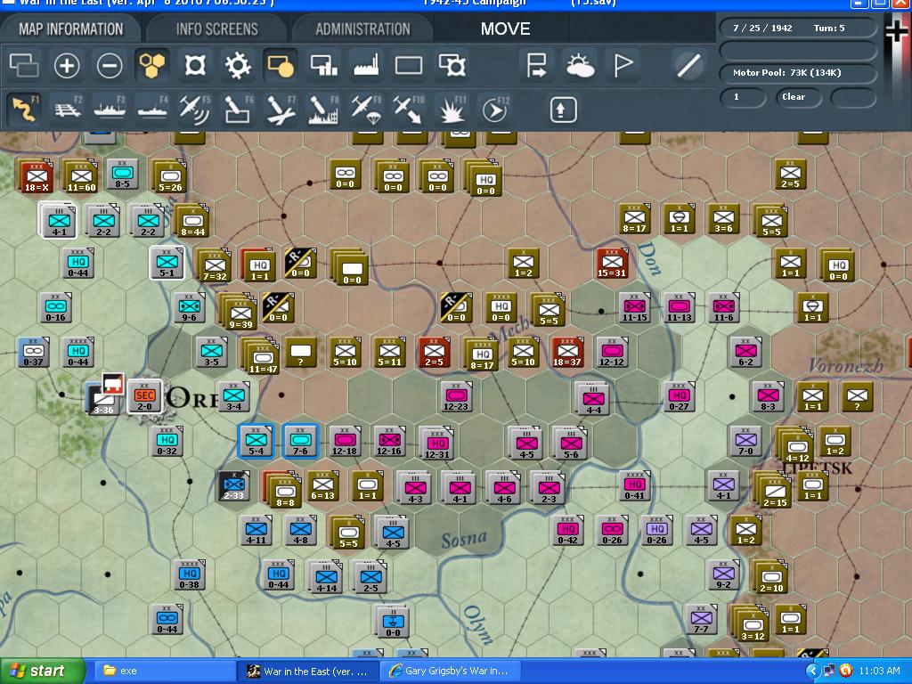Select the blue HQ unit labeled 0-38
Screen dimensions: 912x684
[x=189, y=575]
